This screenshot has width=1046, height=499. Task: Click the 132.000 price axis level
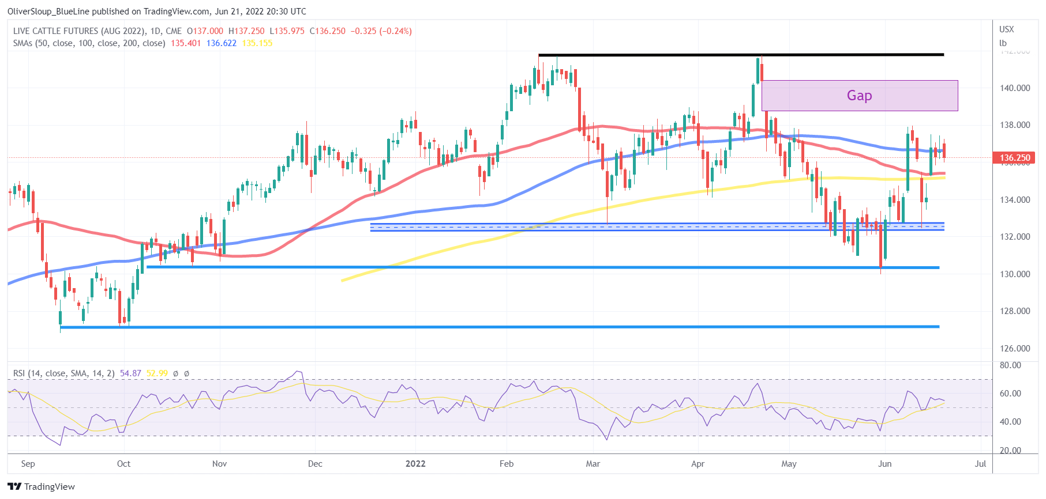1015,237
